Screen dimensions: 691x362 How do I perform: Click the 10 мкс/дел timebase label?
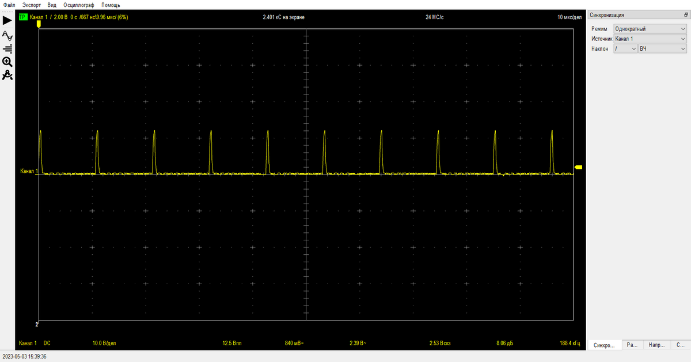pos(569,17)
